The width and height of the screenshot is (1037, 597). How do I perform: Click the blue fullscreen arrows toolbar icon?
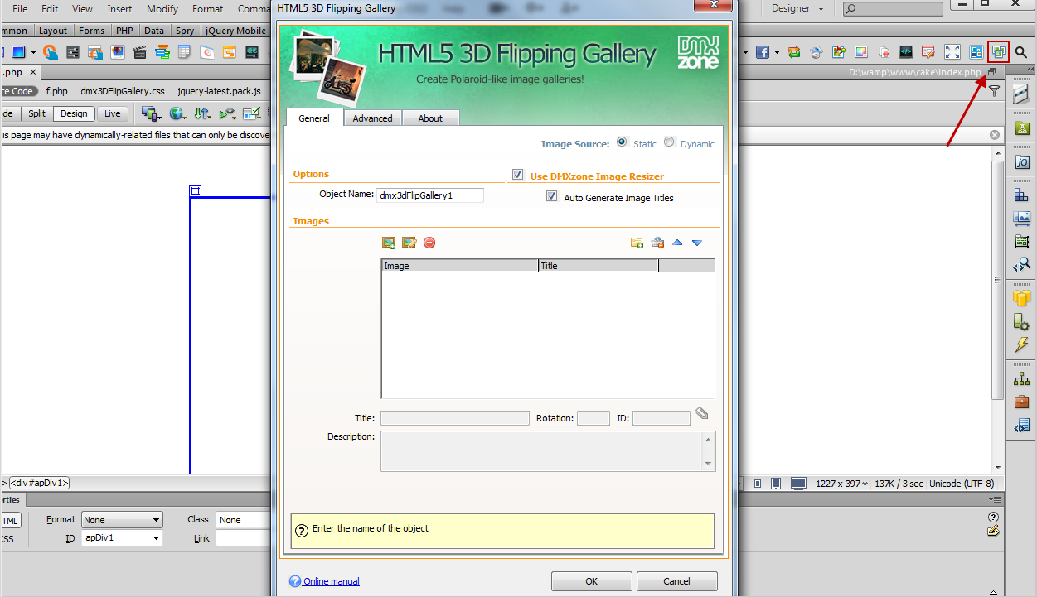953,52
